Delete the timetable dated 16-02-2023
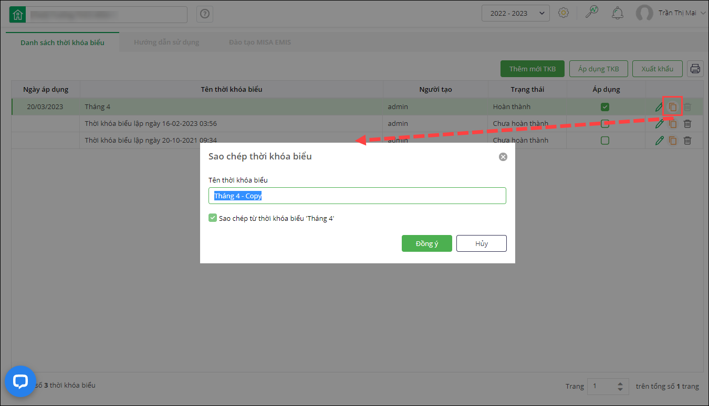The width and height of the screenshot is (709, 406). click(x=687, y=124)
